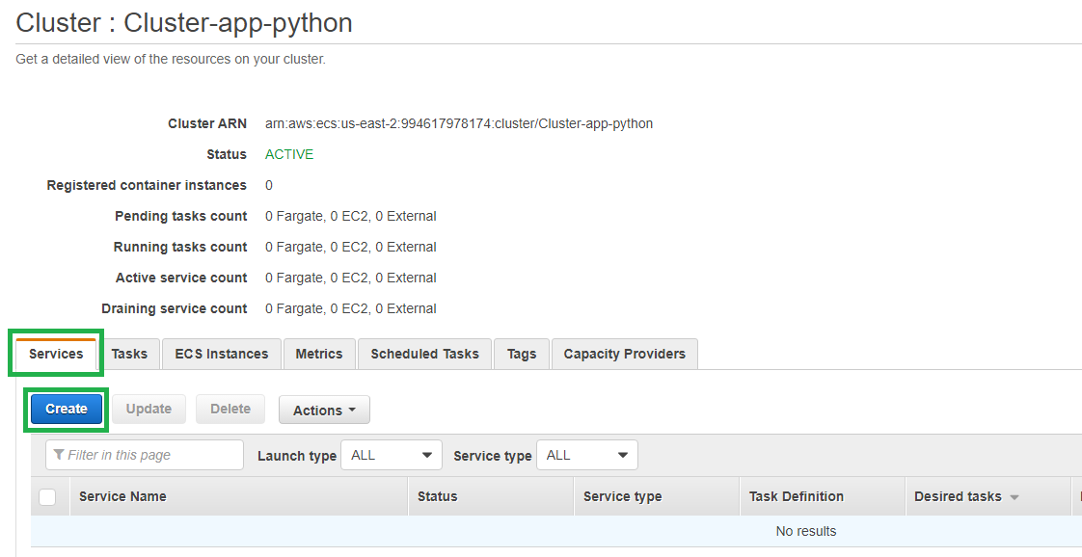Focus the 'Filter in this page' field

[145, 455]
